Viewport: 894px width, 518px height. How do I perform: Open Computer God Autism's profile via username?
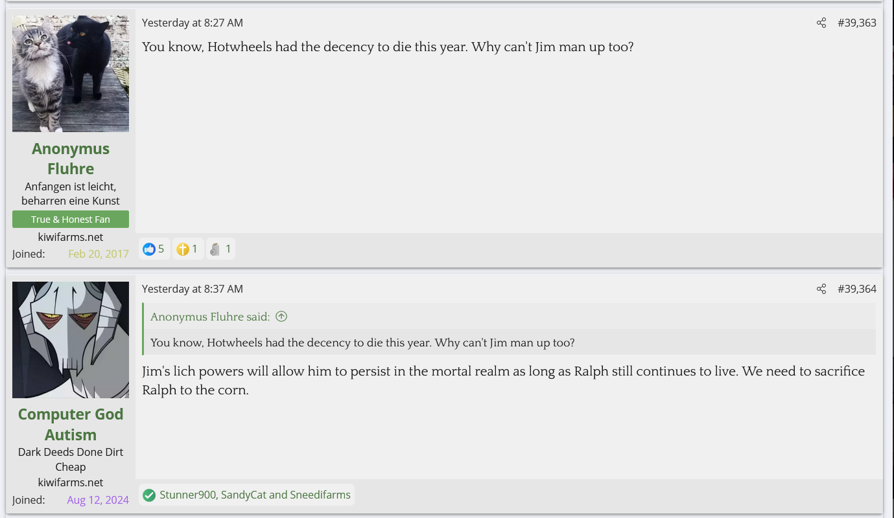71,424
